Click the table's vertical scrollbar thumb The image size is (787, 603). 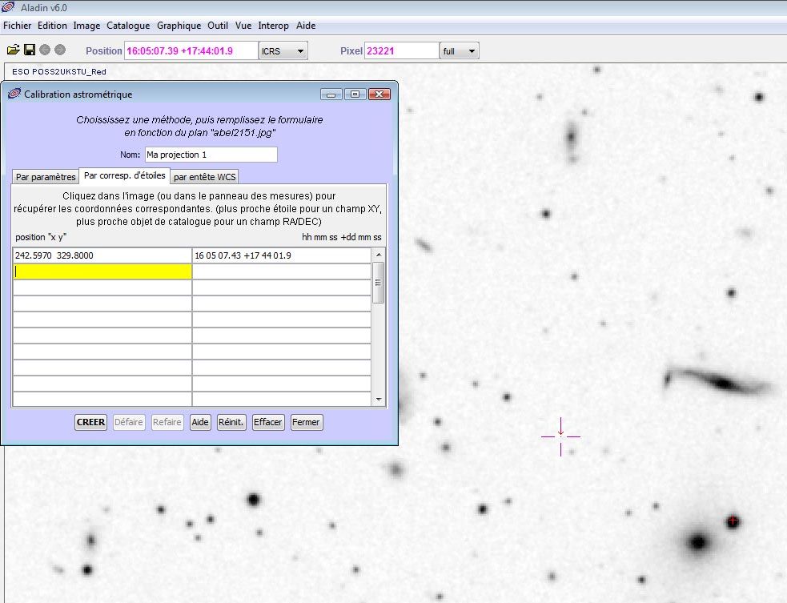click(379, 283)
